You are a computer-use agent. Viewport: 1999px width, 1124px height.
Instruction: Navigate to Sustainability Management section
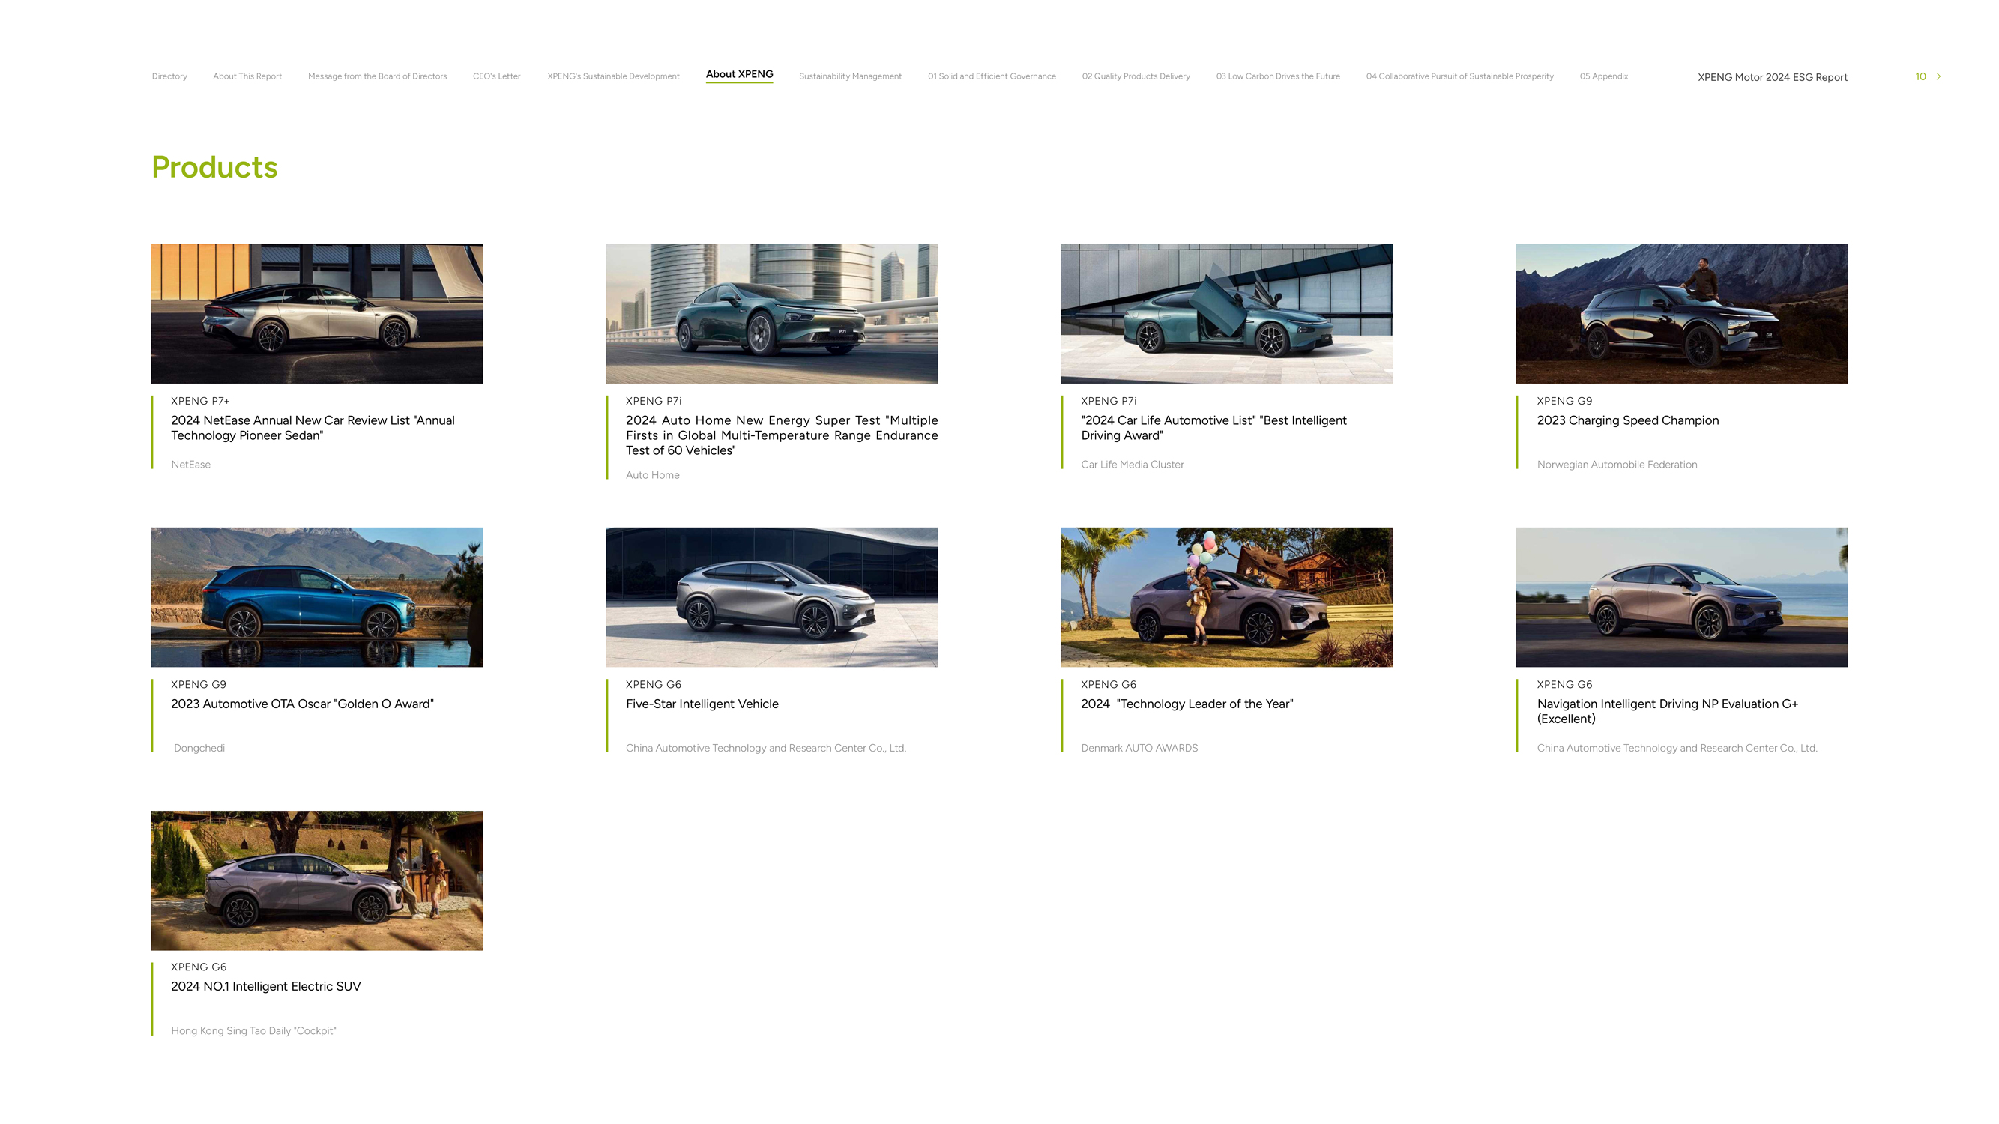[x=850, y=76]
